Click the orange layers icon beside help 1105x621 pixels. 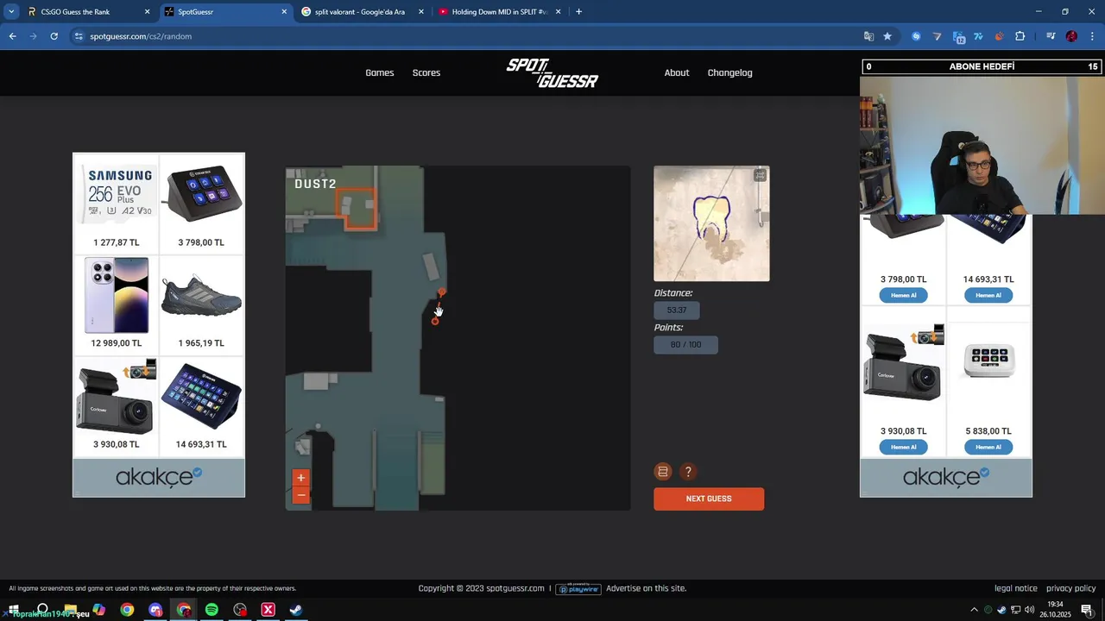tap(663, 472)
